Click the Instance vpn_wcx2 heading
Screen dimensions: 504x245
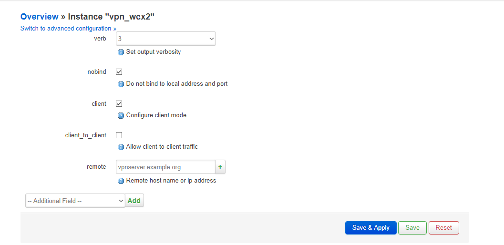point(111,17)
